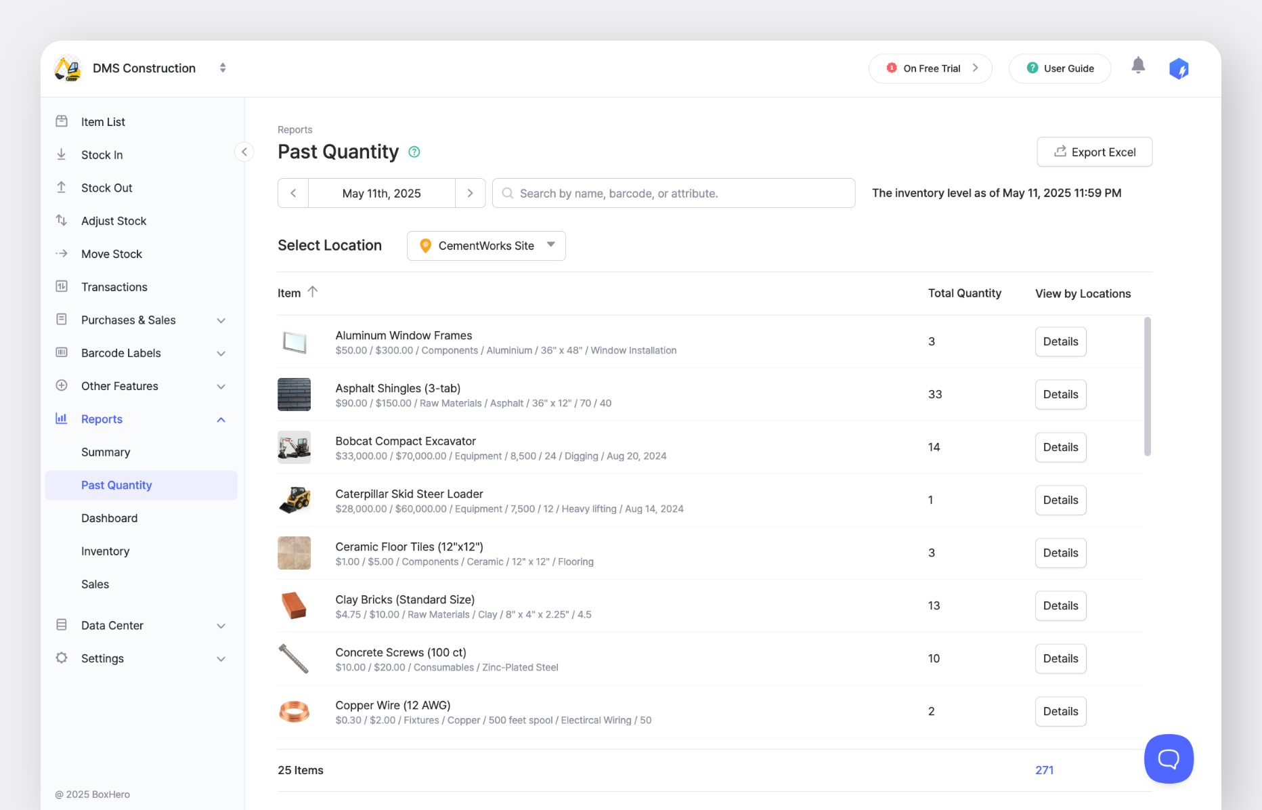Select Transactions in the sidebar
This screenshot has width=1262, height=810.
[x=114, y=287]
